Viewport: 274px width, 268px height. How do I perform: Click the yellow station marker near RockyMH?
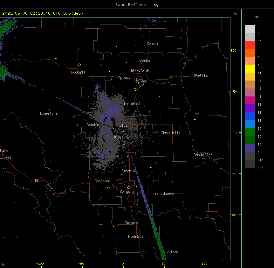(x=79, y=65)
